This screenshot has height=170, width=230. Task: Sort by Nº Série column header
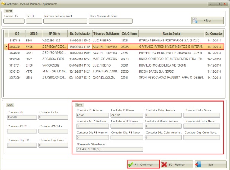tap(55, 33)
